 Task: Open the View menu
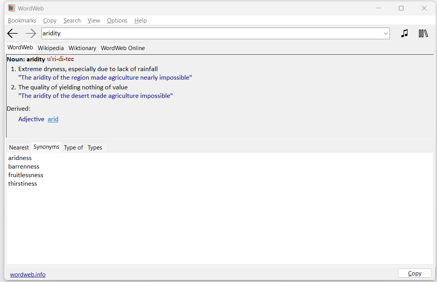pyautogui.click(x=93, y=21)
